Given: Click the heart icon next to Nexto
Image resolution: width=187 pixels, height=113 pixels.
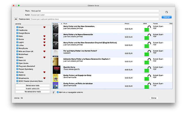Looking at the screenshot, I should pos(44,57).
